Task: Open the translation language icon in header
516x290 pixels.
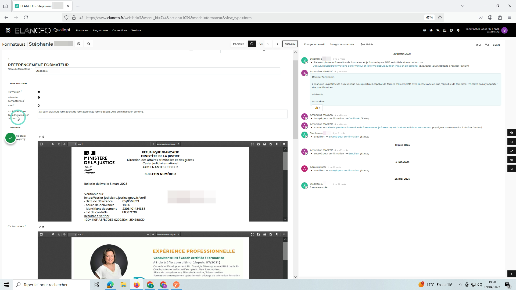Action: click(x=438, y=30)
